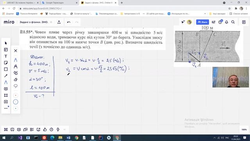Close the pen sub-toolbar
The width and height of the screenshot is (250, 141).
tap(16, 51)
